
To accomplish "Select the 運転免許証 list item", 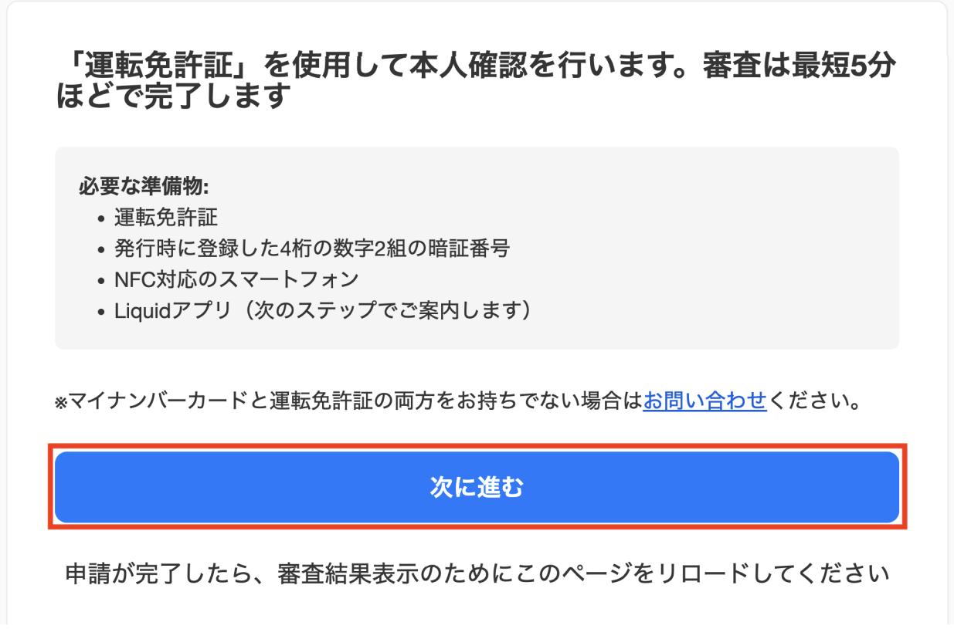I will 166,218.
